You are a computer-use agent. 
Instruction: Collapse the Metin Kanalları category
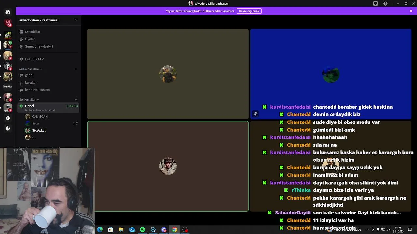click(31, 69)
